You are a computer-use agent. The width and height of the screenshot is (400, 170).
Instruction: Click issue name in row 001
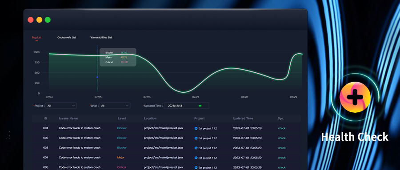point(80,128)
